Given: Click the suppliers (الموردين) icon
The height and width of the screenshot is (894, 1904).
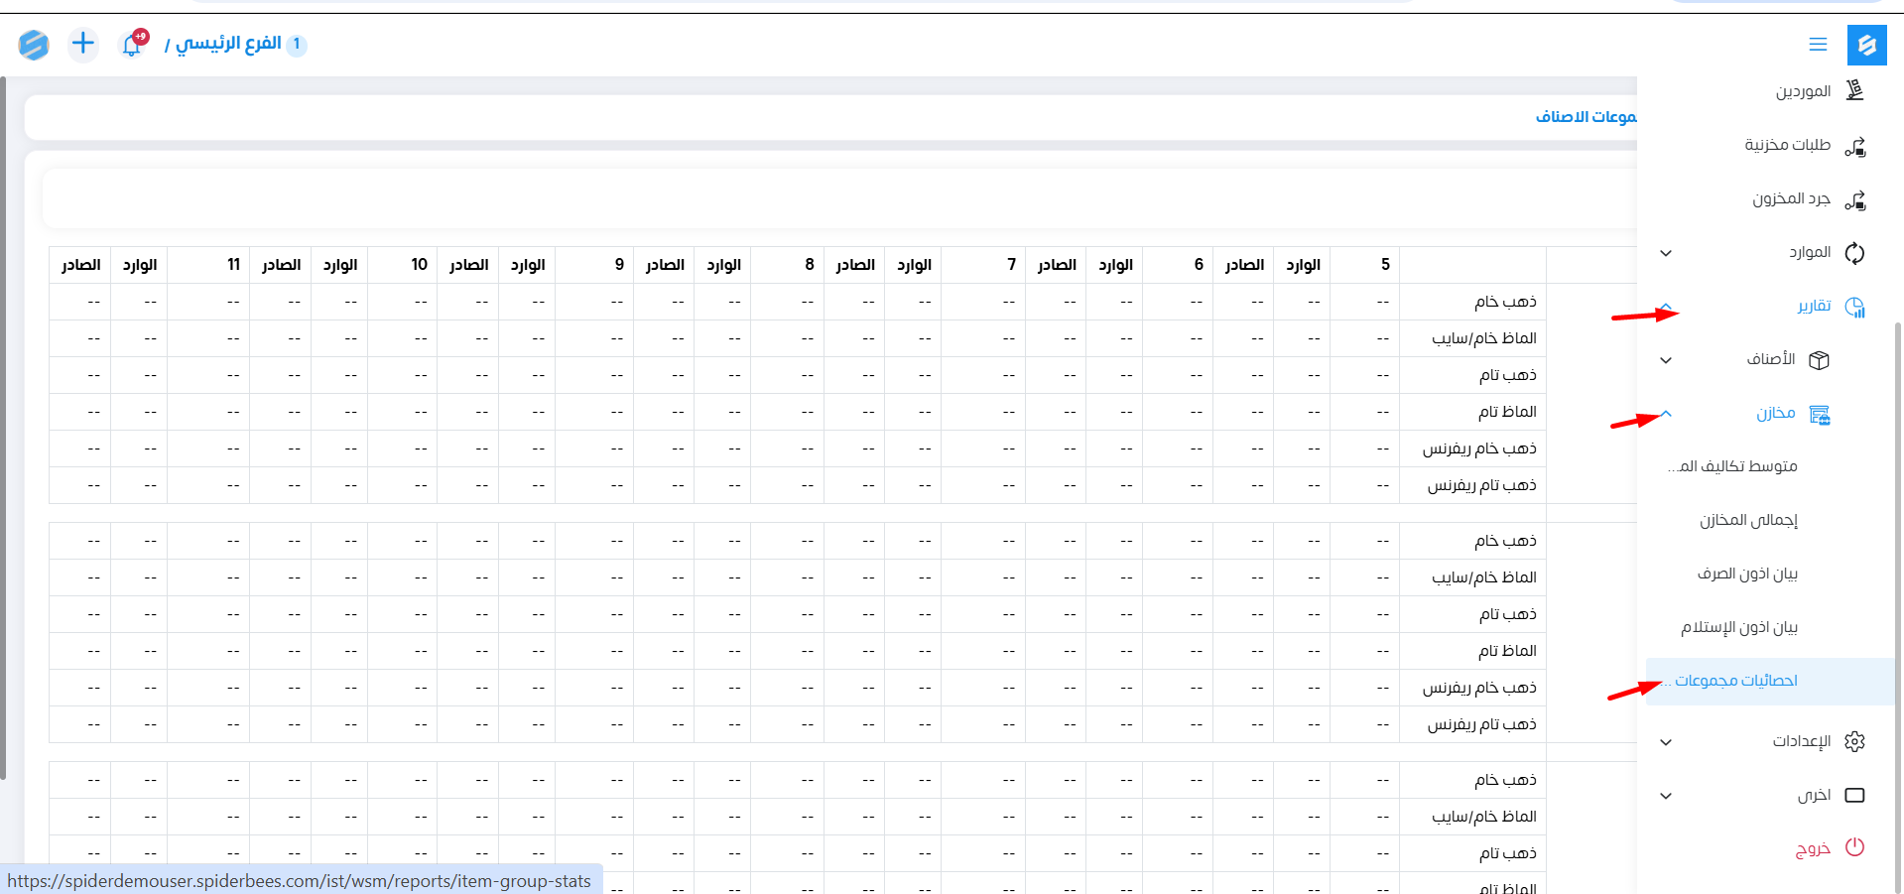Looking at the screenshot, I should pyautogui.click(x=1854, y=91).
